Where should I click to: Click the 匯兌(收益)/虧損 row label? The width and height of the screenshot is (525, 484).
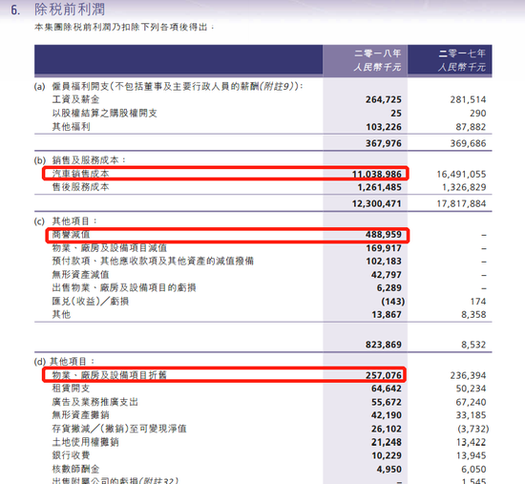[x=91, y=301]
